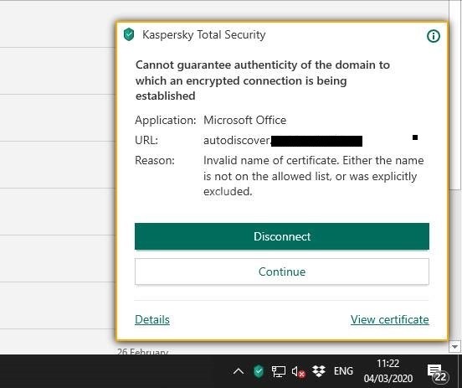
Task: Open the View certificate link
Action: click(x=389, y=319)
